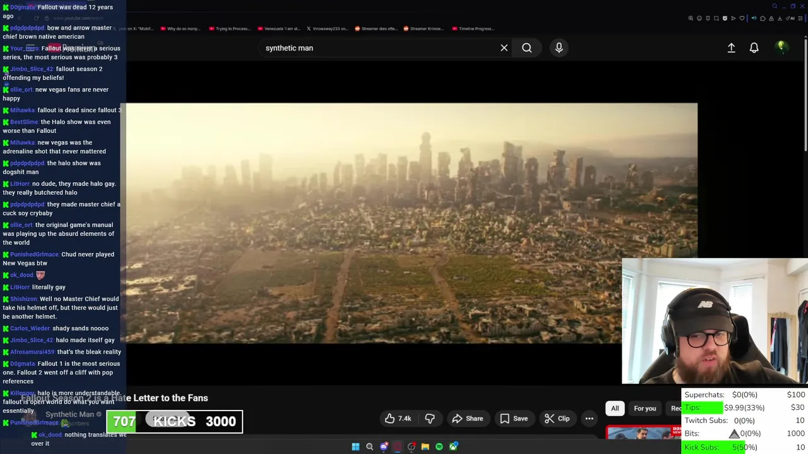Open the browser tab search icon
Screen dimensions: 808x454
(x=775, y=6)
